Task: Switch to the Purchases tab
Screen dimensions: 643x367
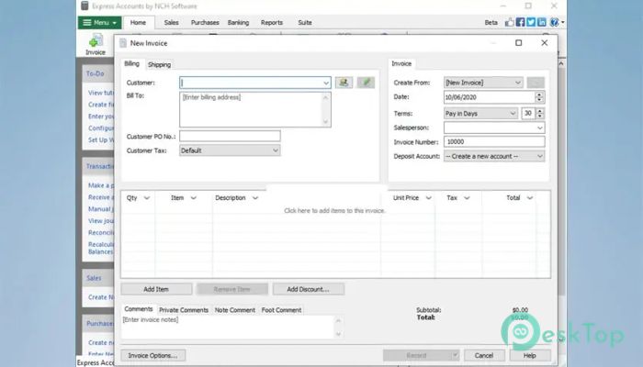Action: (205, 23)
